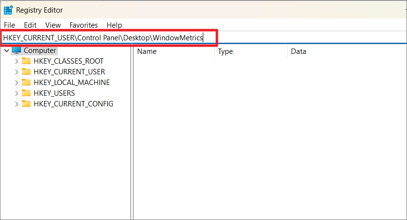Select the HKEY_USERS tree label

(x=54, y=93)
